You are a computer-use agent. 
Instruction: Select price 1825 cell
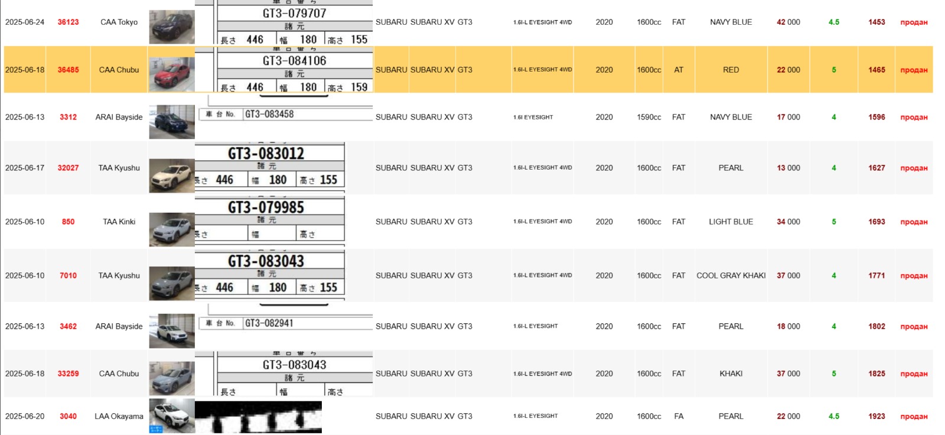(x=876, y=374)
